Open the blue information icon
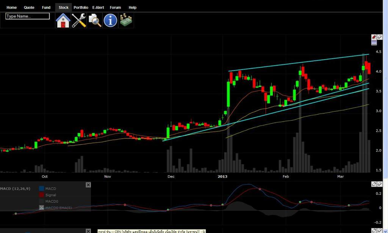Image resolution: width=388 pixels, height=233 pixels. (x=110, y=20)
